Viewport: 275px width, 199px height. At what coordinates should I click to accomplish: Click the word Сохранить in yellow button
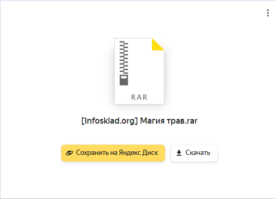click(93, 153)
